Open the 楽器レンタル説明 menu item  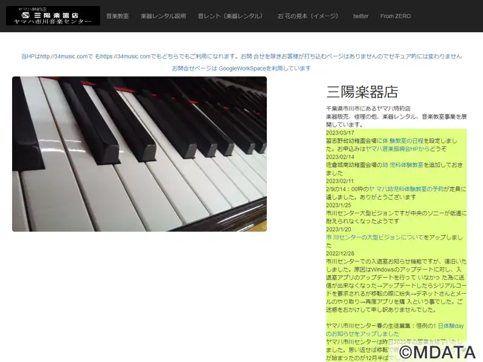(x=163, y=16)
